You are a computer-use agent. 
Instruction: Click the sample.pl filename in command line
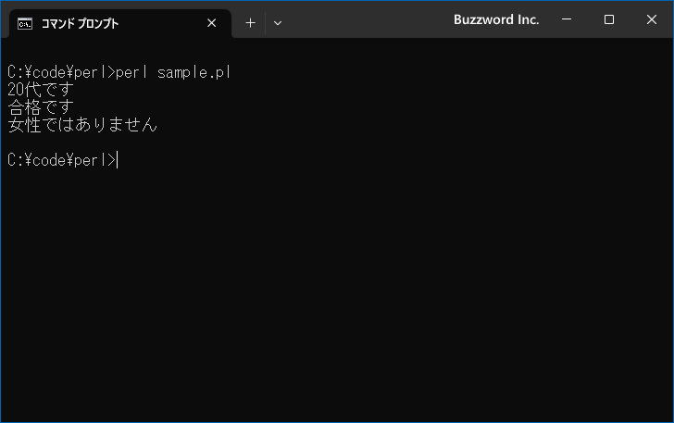pyautogui.click(x=194, y=72)
